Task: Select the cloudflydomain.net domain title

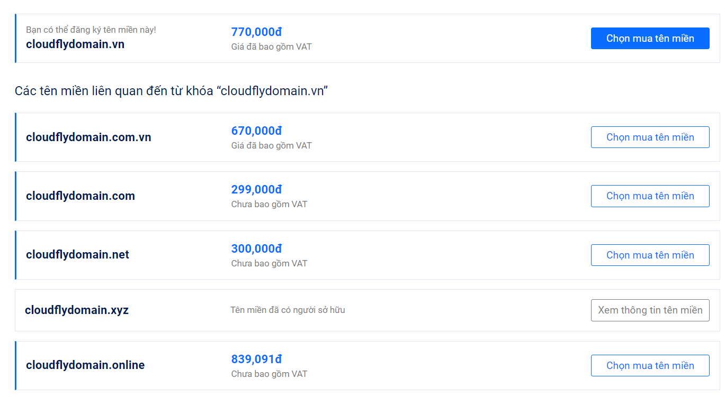Action: point(77,255)
